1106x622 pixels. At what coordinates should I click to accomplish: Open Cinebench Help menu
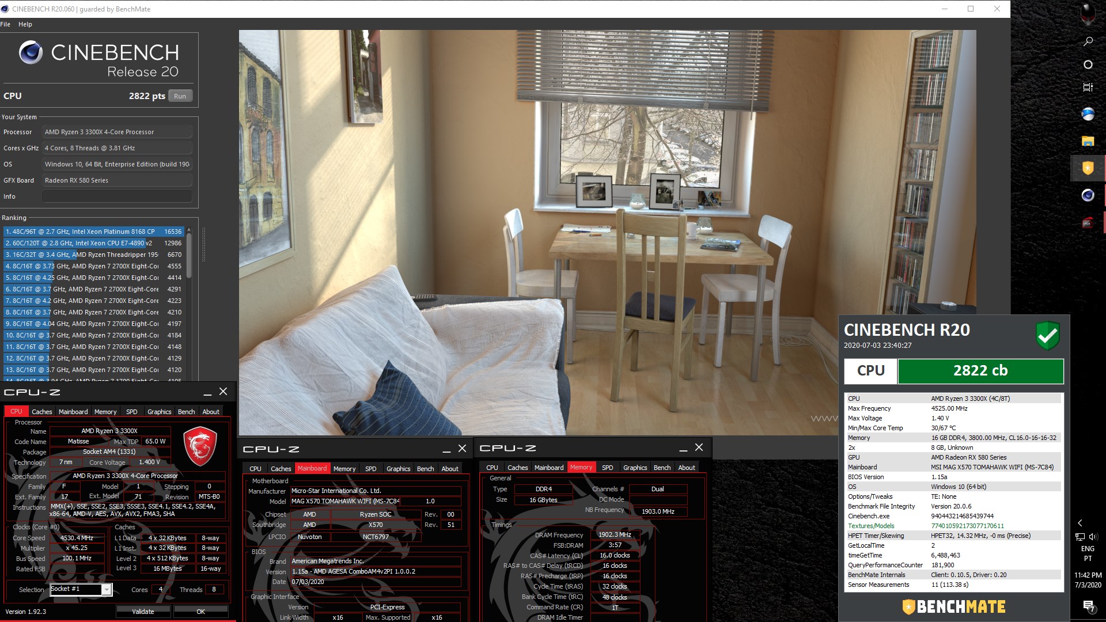(x=25, y=24)
